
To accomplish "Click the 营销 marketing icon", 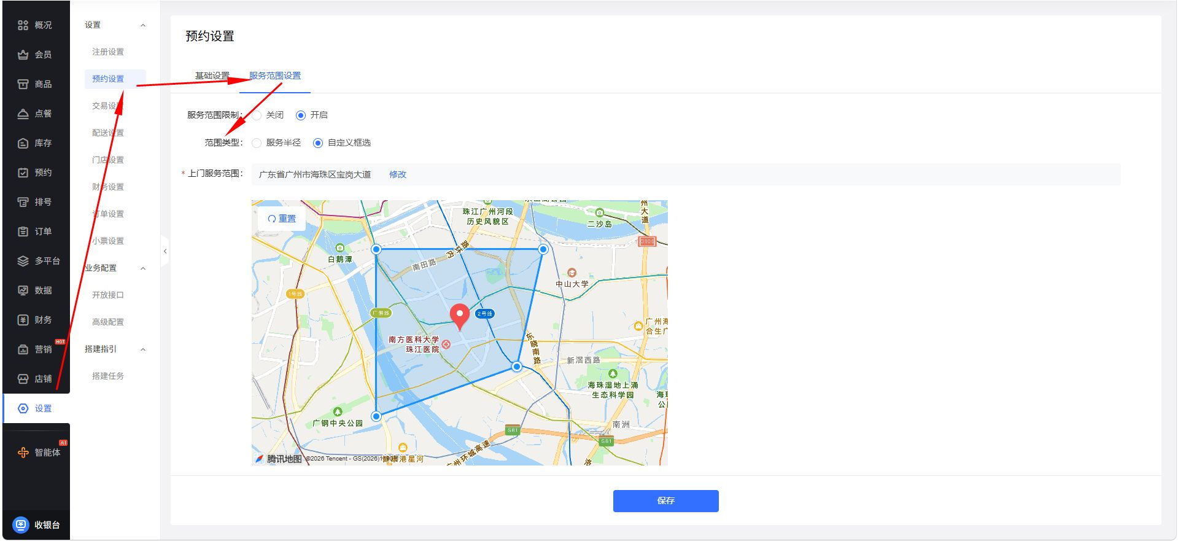I will [x=23, y=349].
